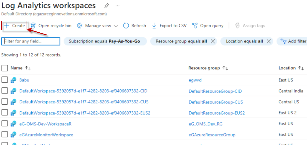Open eG_OMS_Dev_RG resource group
307x145 pixels.
pos(205,124)
